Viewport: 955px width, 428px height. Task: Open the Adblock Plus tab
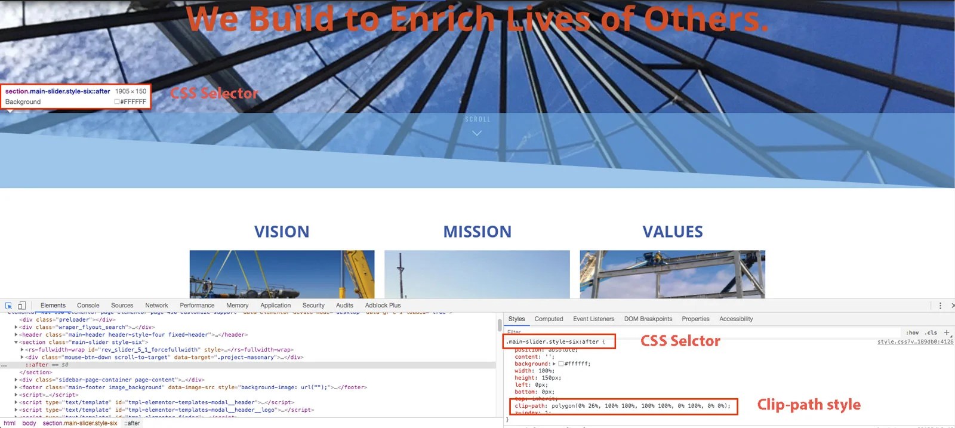383,305
